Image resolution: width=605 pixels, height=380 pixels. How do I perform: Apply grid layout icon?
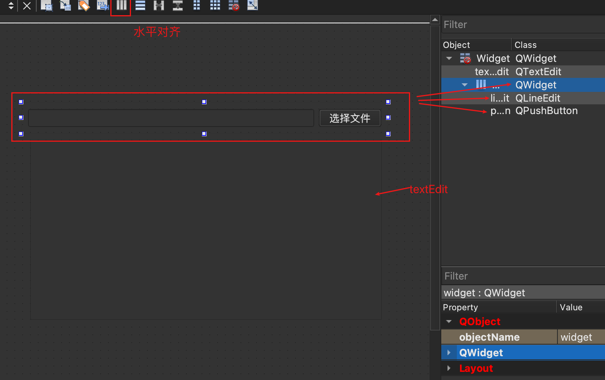coord(215,5)
